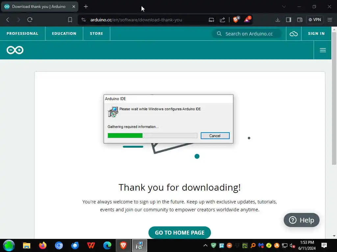Switch to Windows Installer taskbar icon

point(140,245)
